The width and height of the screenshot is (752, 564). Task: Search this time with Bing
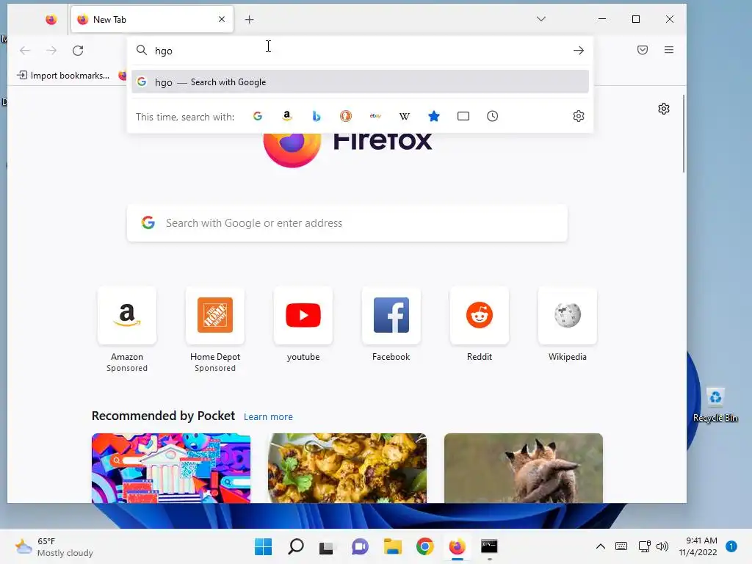[x=316, y=116]
